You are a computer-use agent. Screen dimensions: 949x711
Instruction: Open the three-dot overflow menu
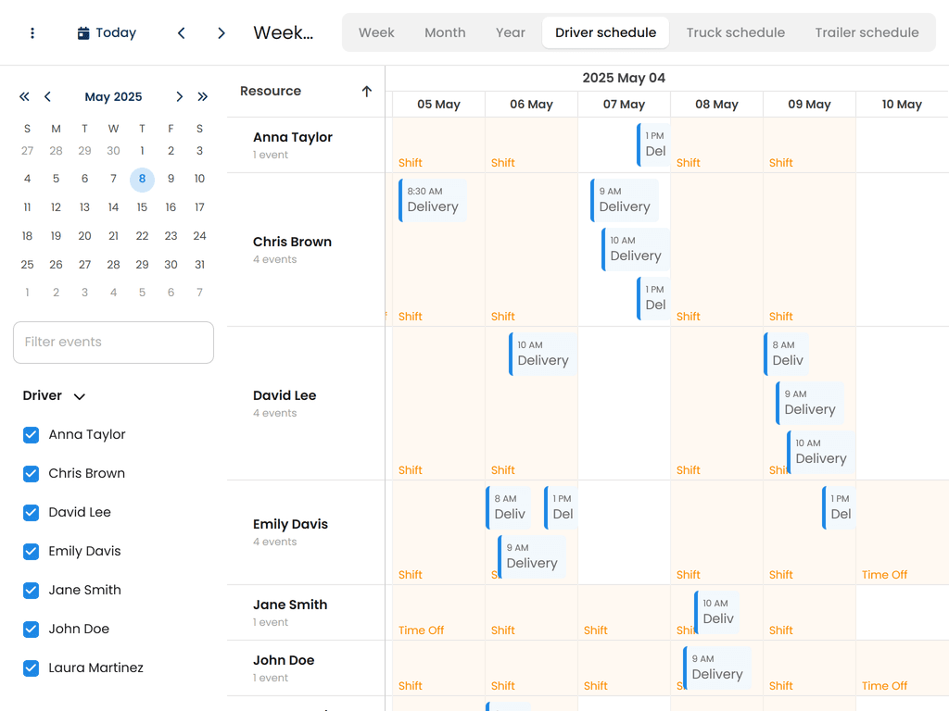click(32, 32)
